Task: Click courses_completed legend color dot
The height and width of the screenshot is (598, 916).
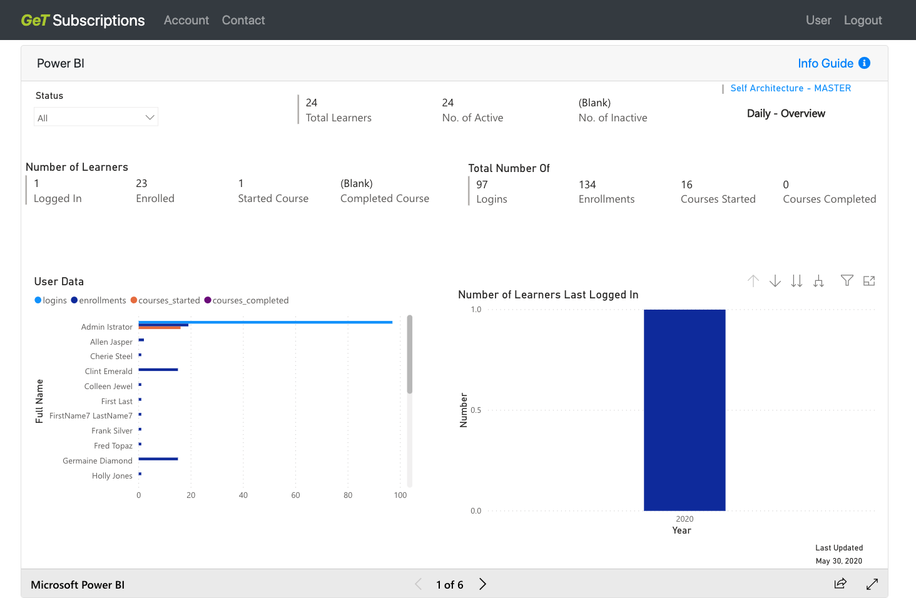Action: (x=208, y=300)
